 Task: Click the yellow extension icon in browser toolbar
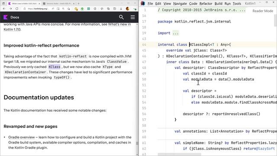coord(76,9)
